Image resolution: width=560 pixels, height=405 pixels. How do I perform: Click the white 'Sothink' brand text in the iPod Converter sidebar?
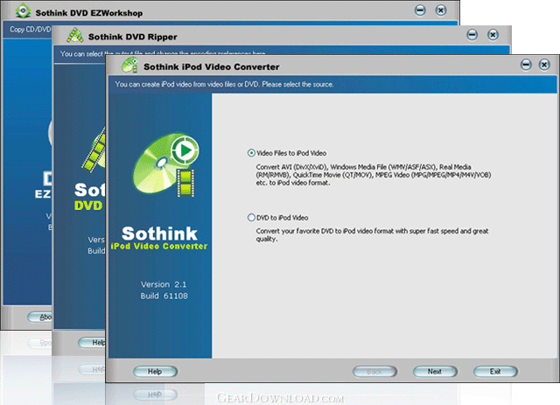click(x=159, y=234)
